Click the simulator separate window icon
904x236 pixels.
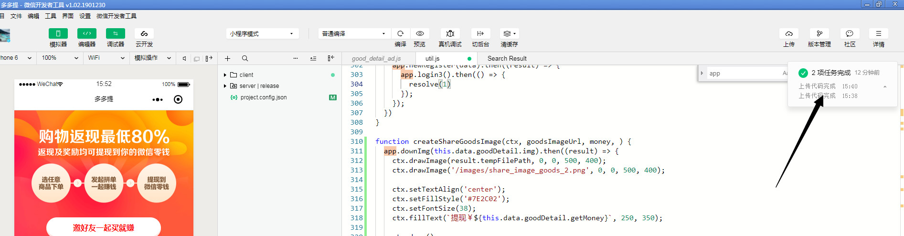pos(196,58)
